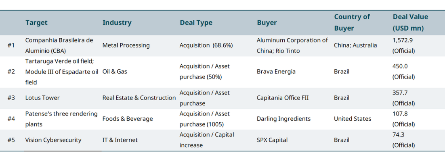Click Patense's three rendering plants cell
Screen dimensions: 445x161
coord(61,119)
